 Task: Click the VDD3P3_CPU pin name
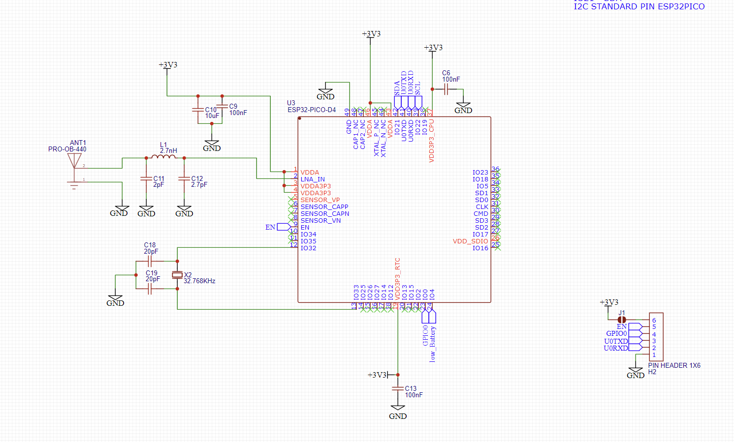(x=432, y=141)
